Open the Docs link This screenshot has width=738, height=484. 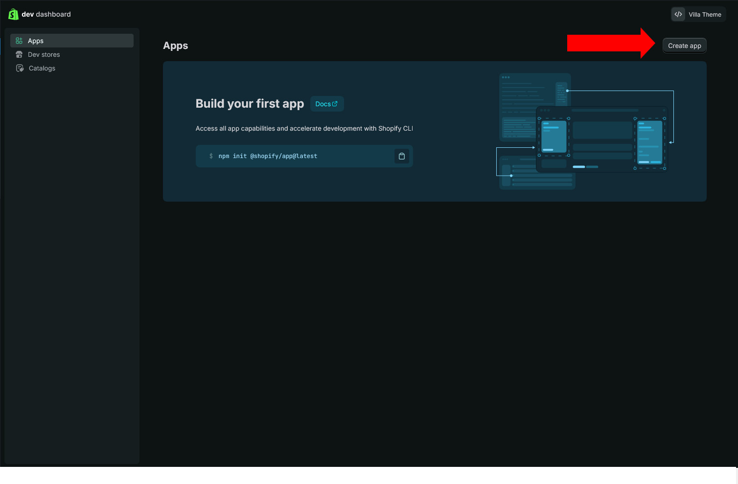point(323,104)
